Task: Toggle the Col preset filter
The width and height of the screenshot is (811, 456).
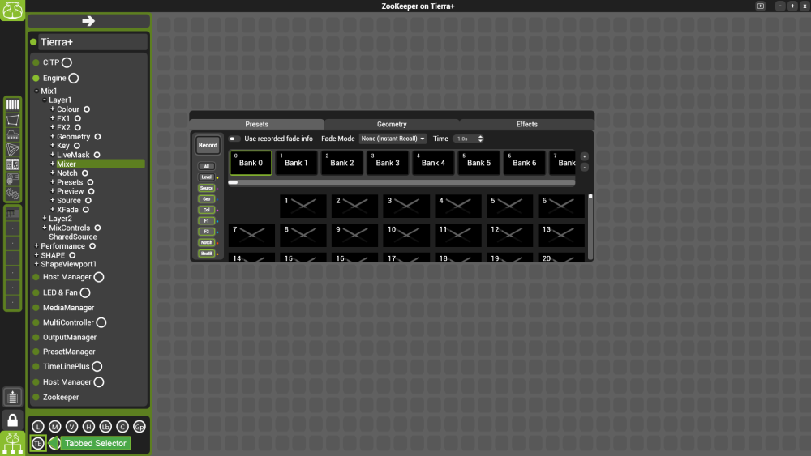Action: tap(206, 210)
